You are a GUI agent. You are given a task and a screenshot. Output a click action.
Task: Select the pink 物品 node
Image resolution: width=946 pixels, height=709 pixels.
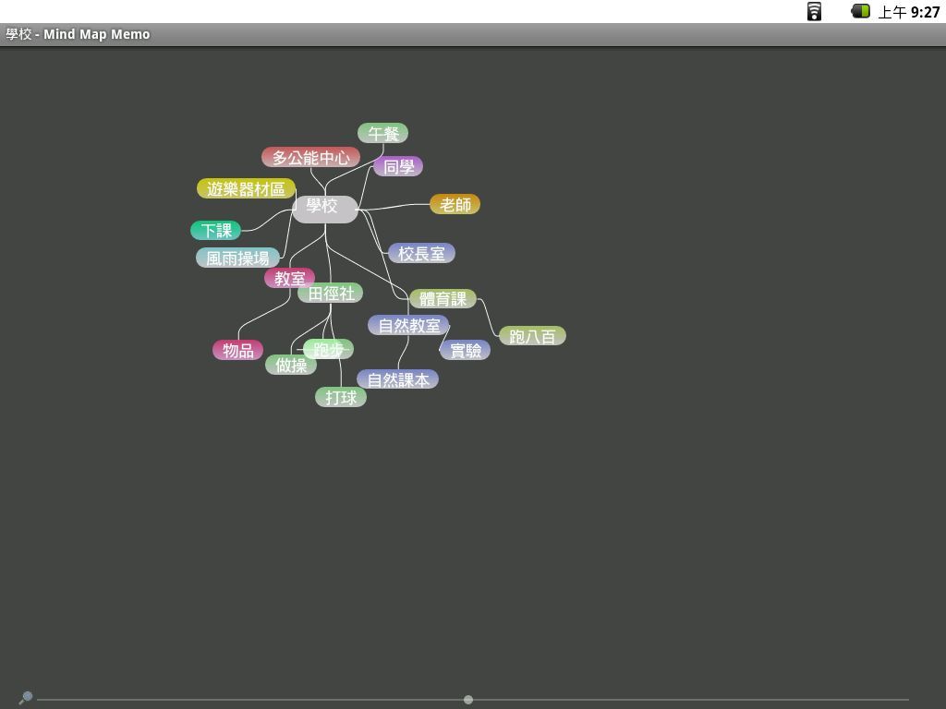237,351
